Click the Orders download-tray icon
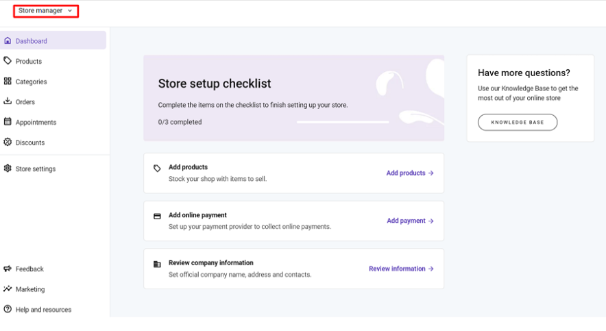Screen dimensions: 606x331 (x=8, y=101)
